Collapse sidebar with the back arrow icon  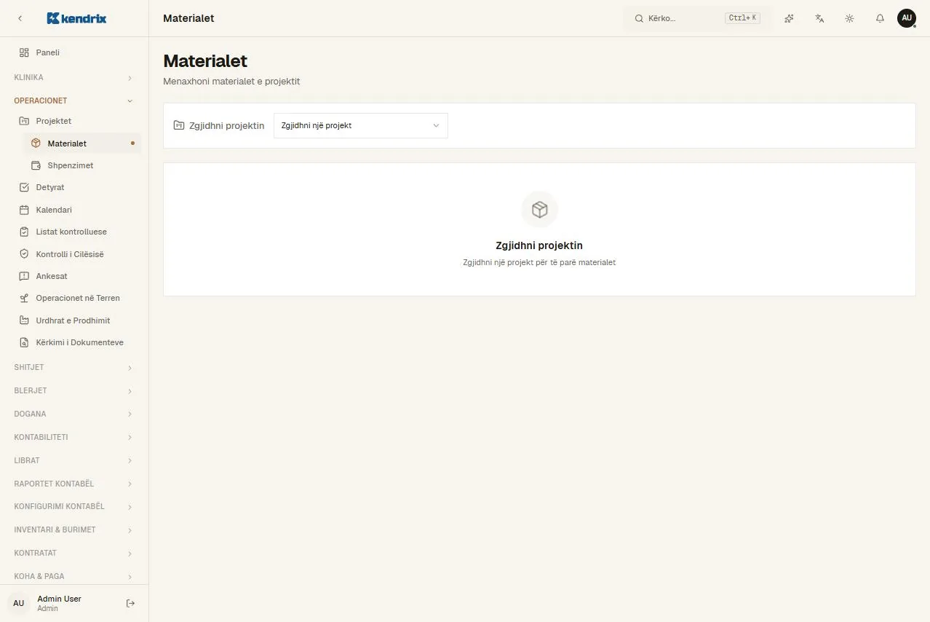pos(20,18)
